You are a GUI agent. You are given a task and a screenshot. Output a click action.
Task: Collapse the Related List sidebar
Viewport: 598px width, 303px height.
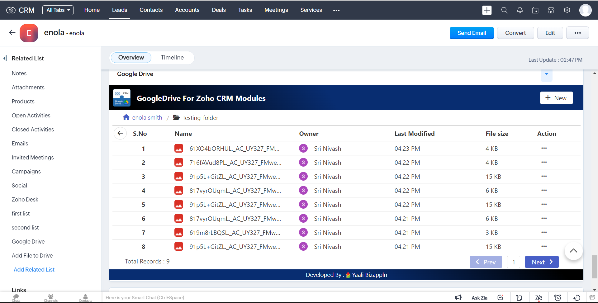(x=5, y=58)
